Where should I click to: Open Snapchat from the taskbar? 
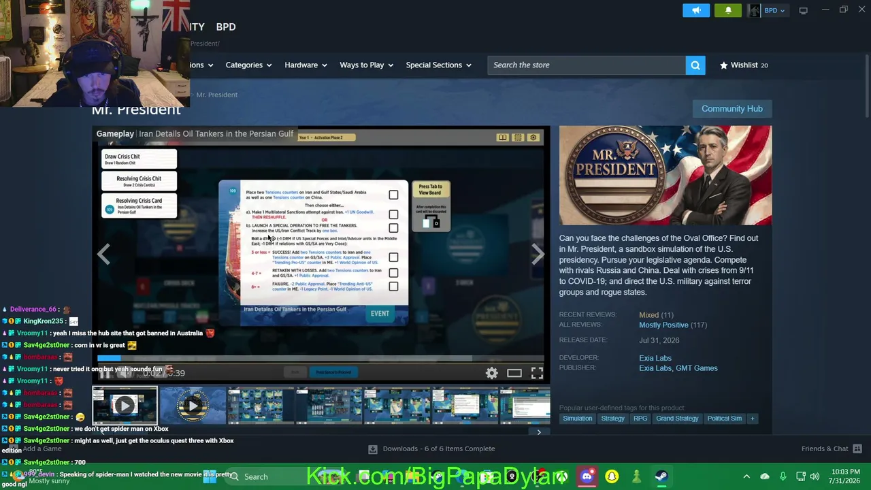[612, 477]
